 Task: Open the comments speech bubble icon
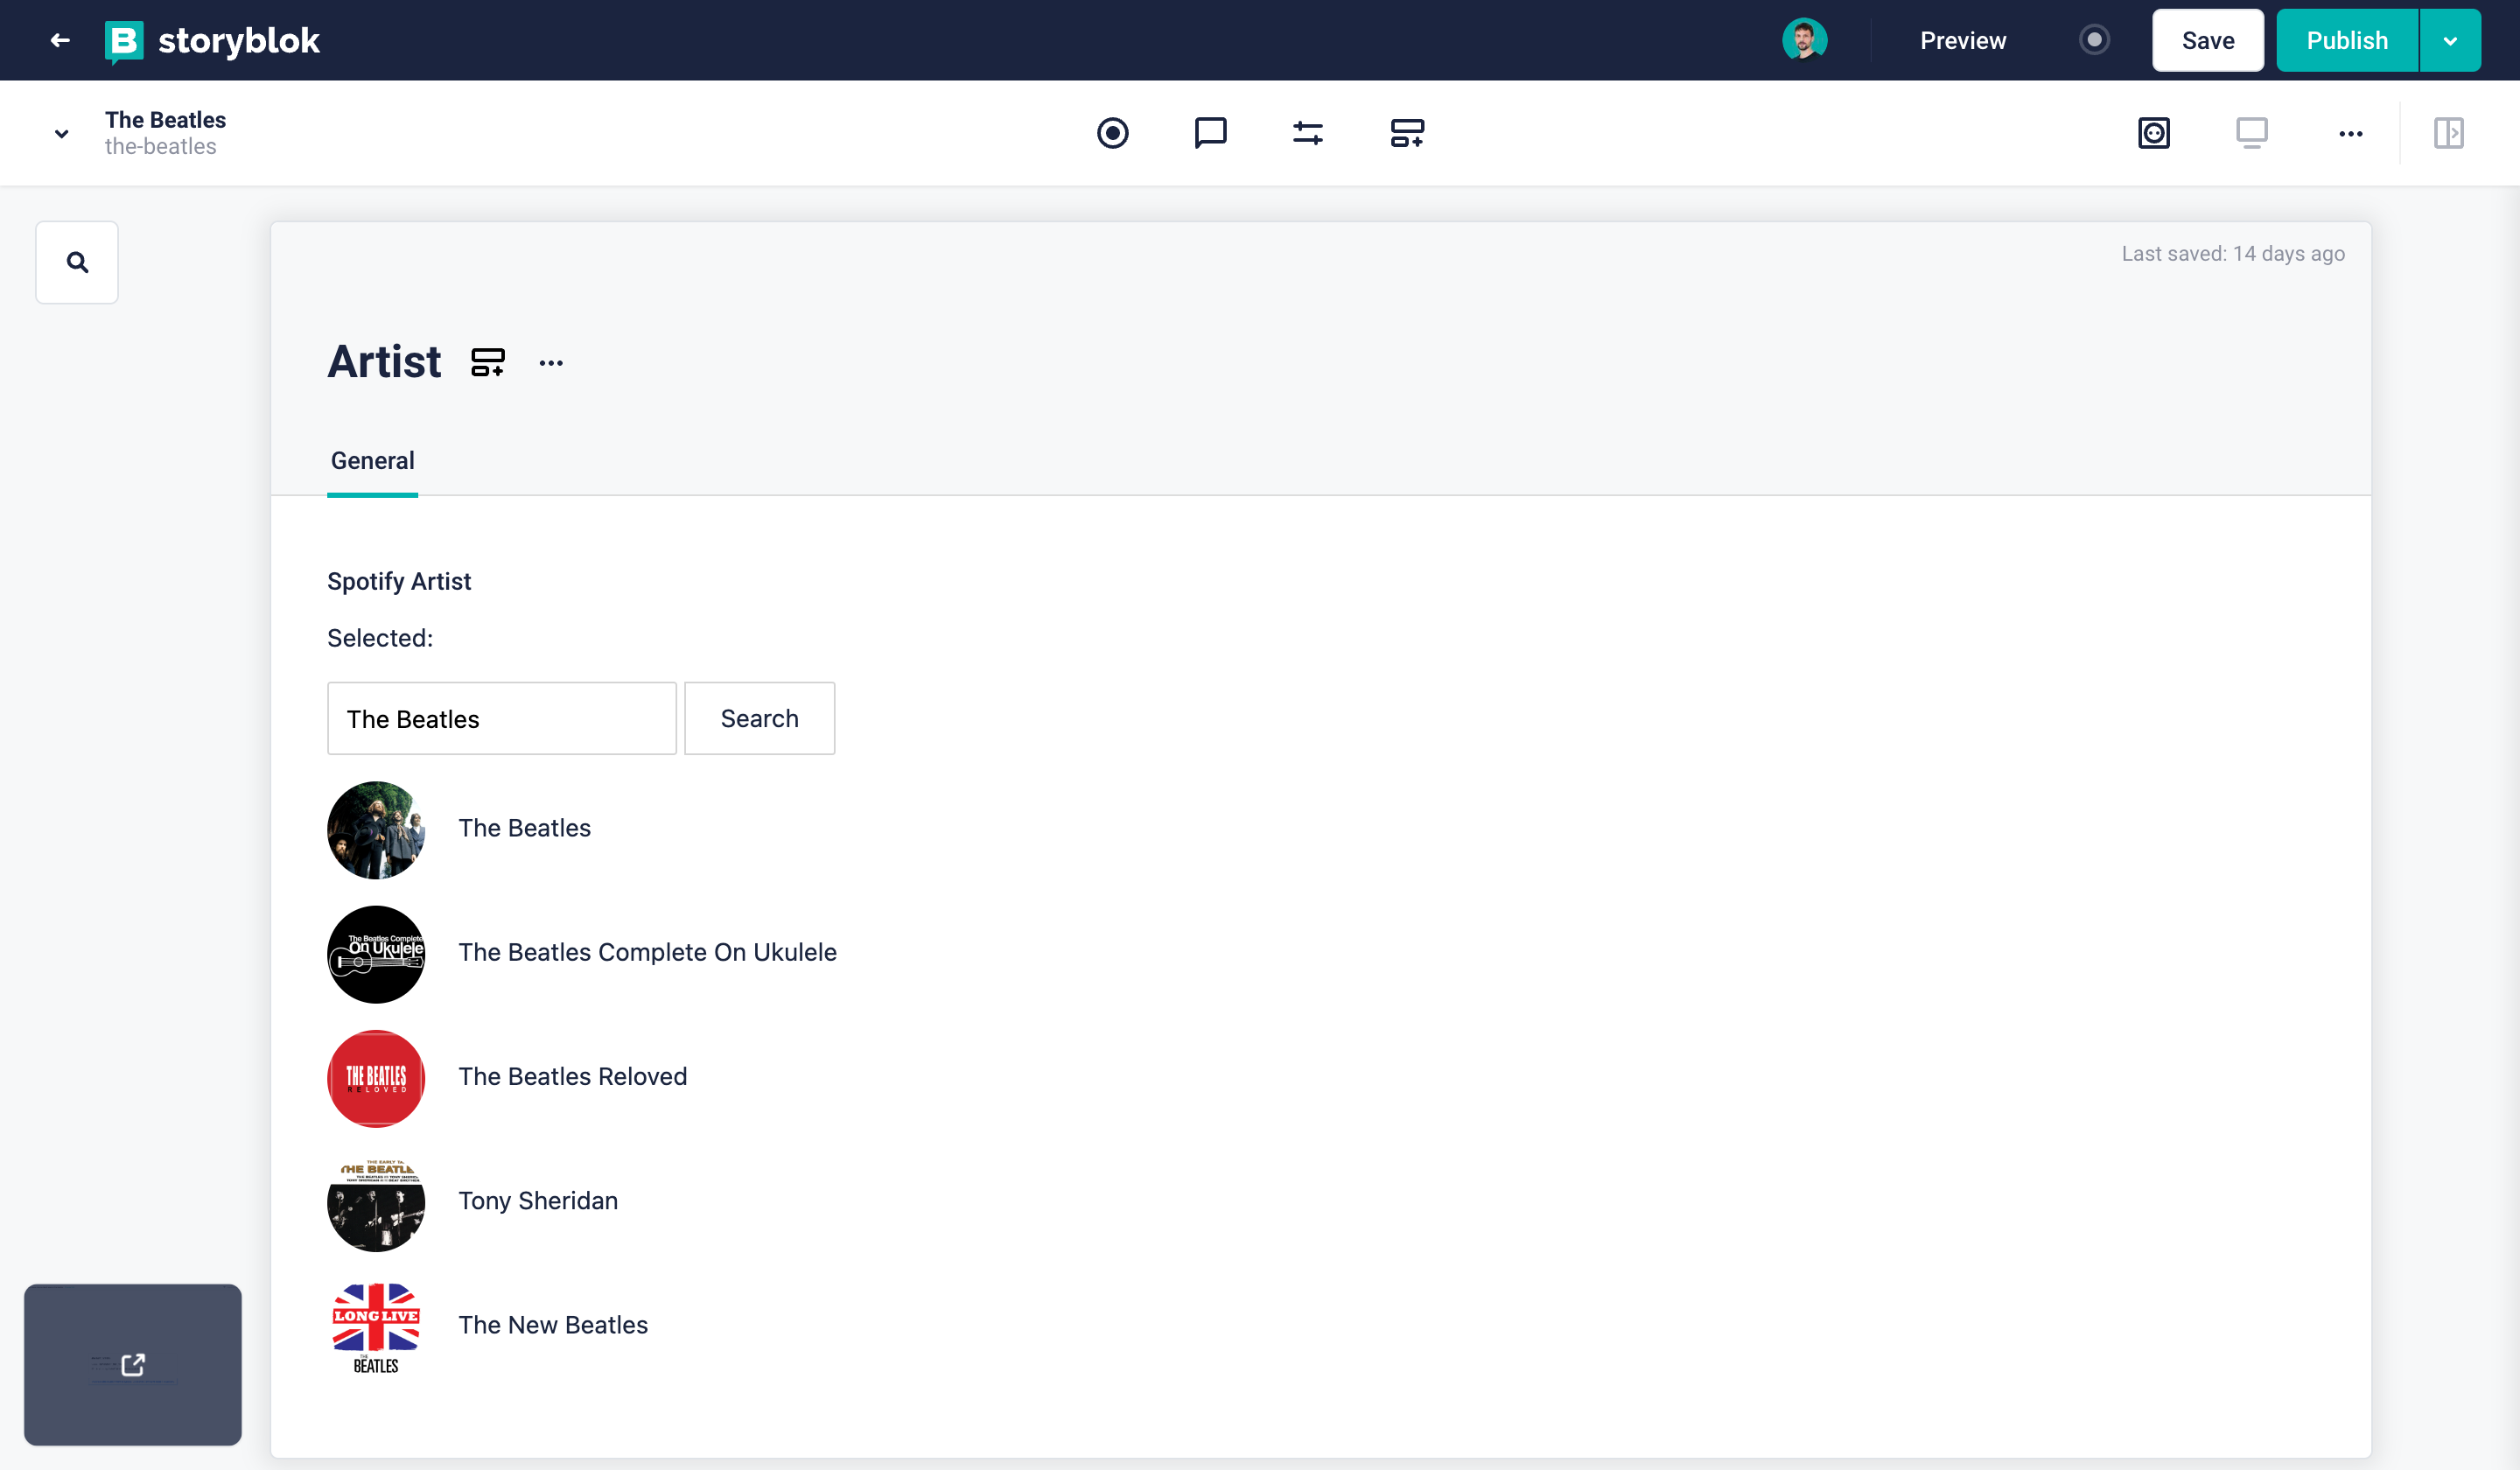click(x=1210, y=133)
